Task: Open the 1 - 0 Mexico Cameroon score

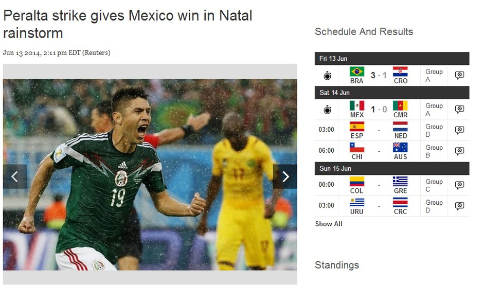Action: (379, 109)
